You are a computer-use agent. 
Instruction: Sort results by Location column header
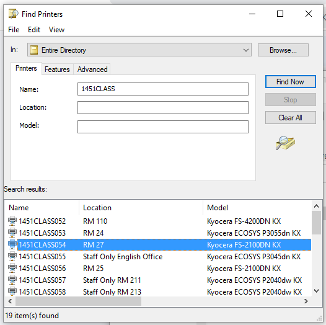point(141,208)
